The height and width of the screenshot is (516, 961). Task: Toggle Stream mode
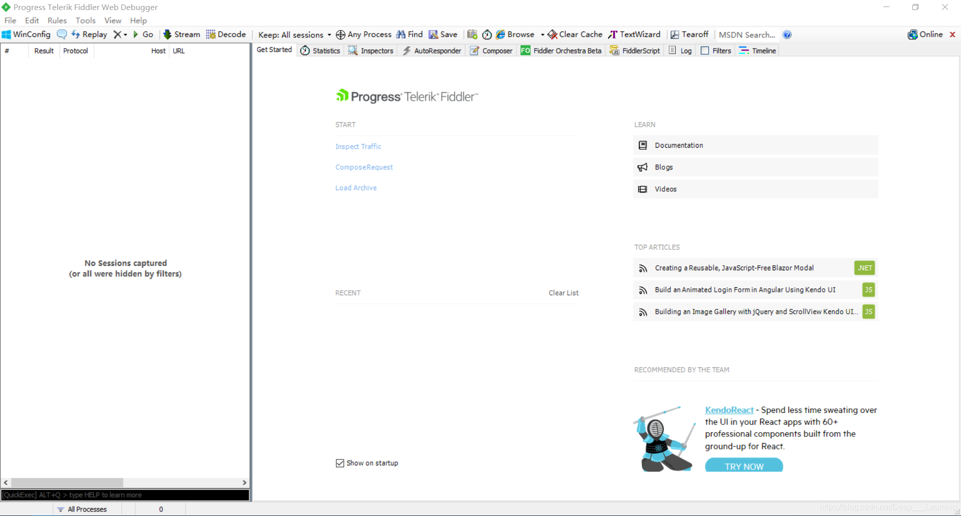tap(182, 35)
